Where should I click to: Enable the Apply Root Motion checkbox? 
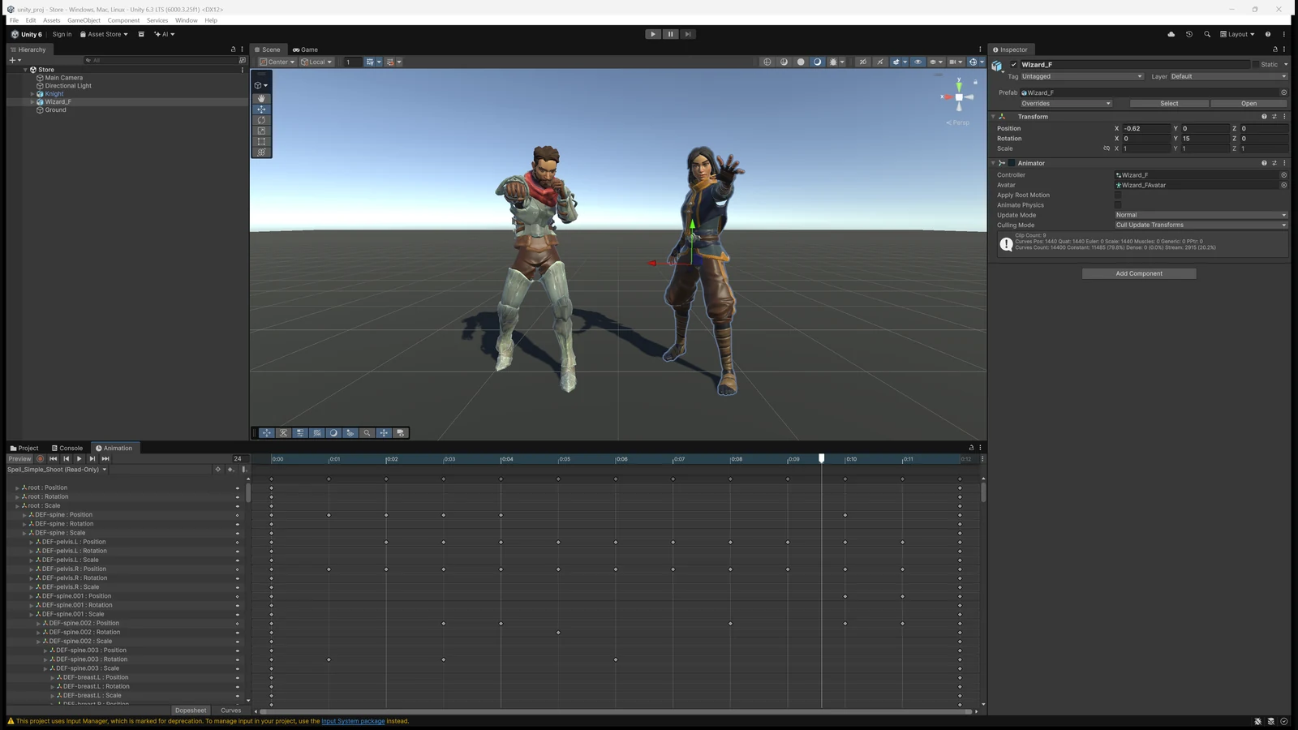(1118, 195)
